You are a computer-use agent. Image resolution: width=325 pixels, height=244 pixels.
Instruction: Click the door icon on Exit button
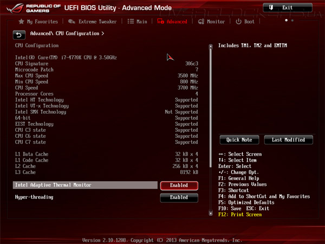[271, 8]
